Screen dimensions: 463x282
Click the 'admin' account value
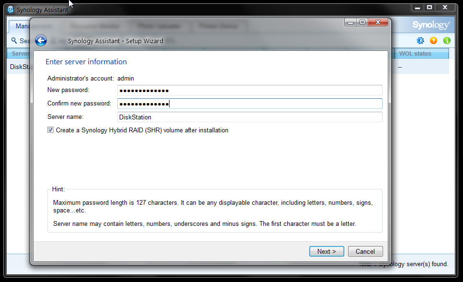tap(125, 79)
